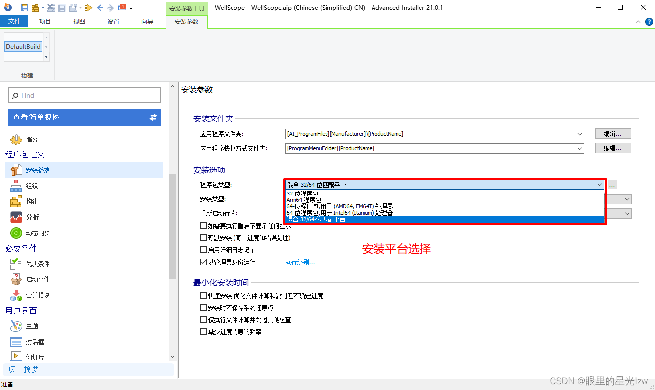
Task: Open the 文件 menu
Action: click(14, 21)
